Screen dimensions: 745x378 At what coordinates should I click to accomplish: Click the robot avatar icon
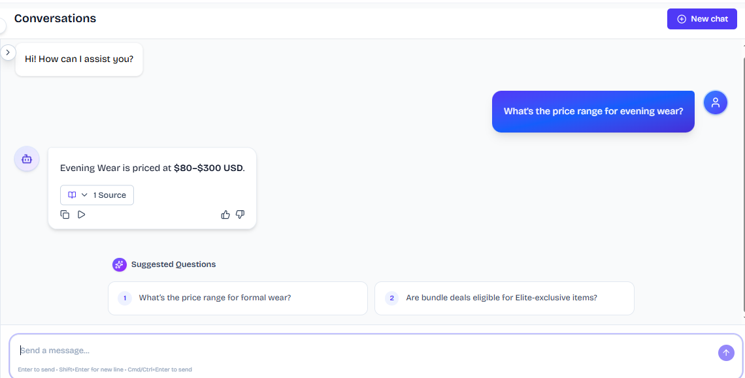27,159
